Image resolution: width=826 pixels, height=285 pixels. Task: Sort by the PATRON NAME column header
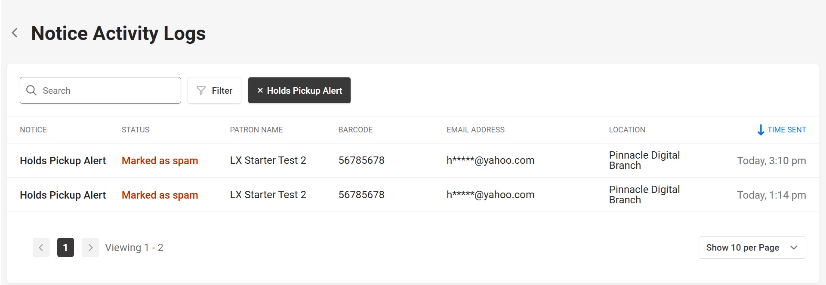pyautogui.click(x=256, y=130)
